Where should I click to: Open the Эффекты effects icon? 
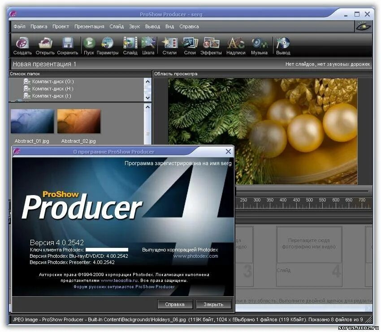pos(211,46)
